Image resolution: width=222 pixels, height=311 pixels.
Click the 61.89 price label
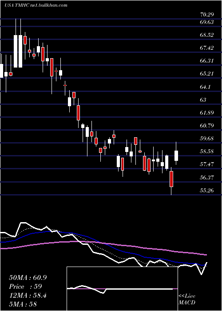point(207,113)
